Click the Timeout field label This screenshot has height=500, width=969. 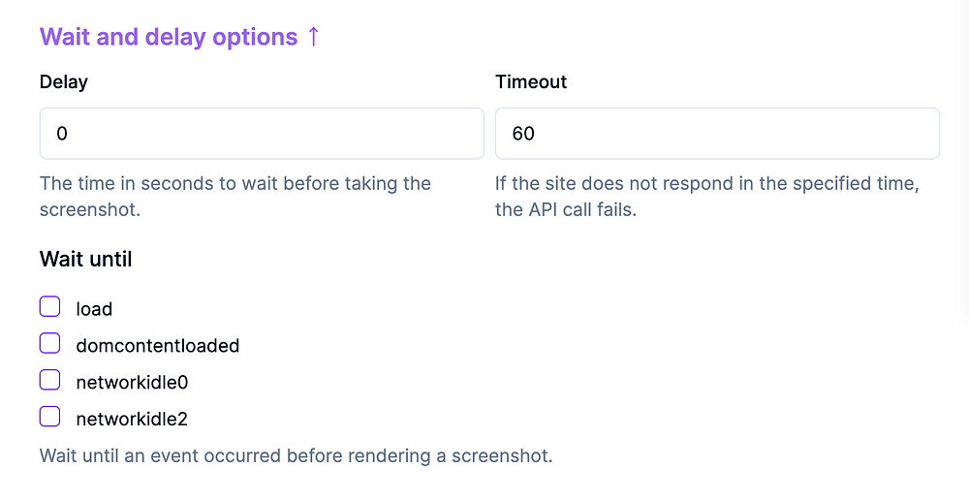531,82
